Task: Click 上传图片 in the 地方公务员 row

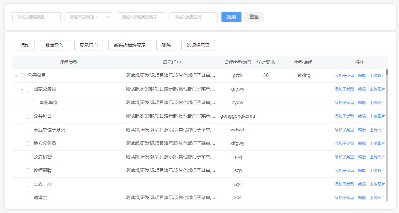Action: click(x=377, y=144)
